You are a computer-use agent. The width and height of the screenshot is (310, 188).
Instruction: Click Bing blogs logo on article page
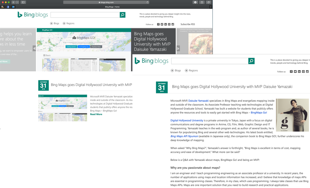tap(151, 61)
